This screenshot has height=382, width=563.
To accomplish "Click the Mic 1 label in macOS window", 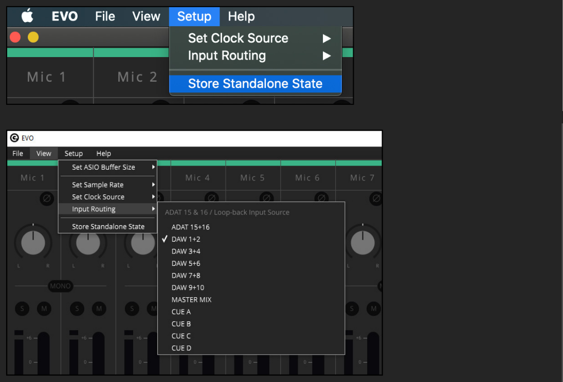I will pyautogui.click(x=47, y=77).
